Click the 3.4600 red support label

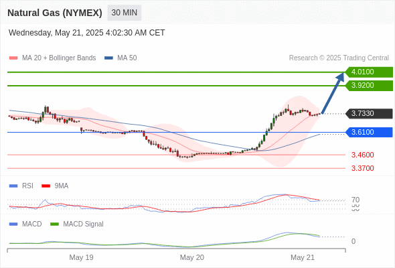[x=363, y=155]
